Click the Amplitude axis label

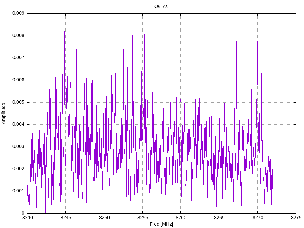[4, 113]
